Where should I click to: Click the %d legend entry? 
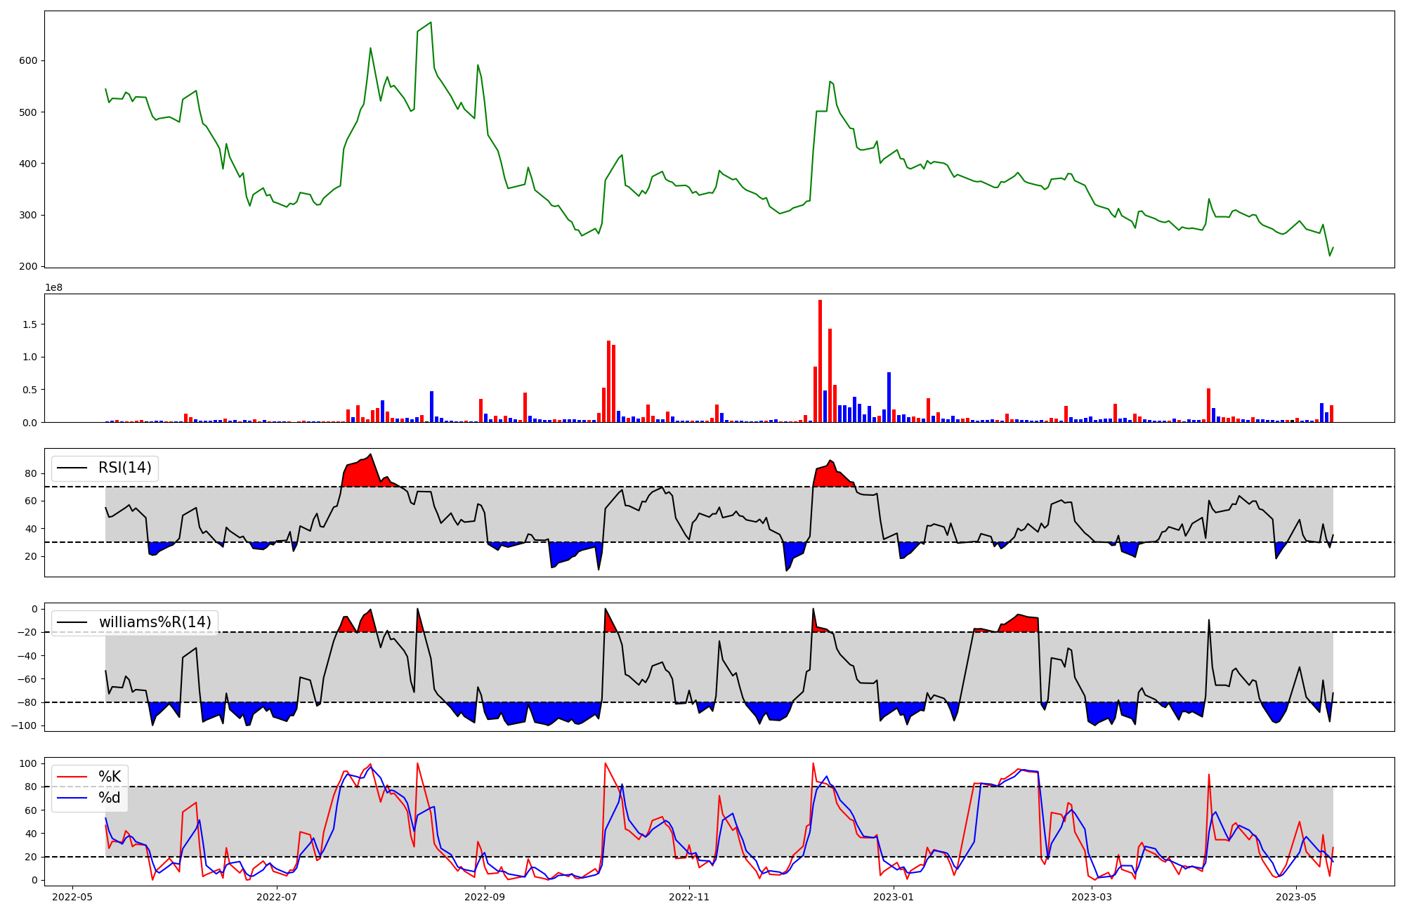click(110, 798)
